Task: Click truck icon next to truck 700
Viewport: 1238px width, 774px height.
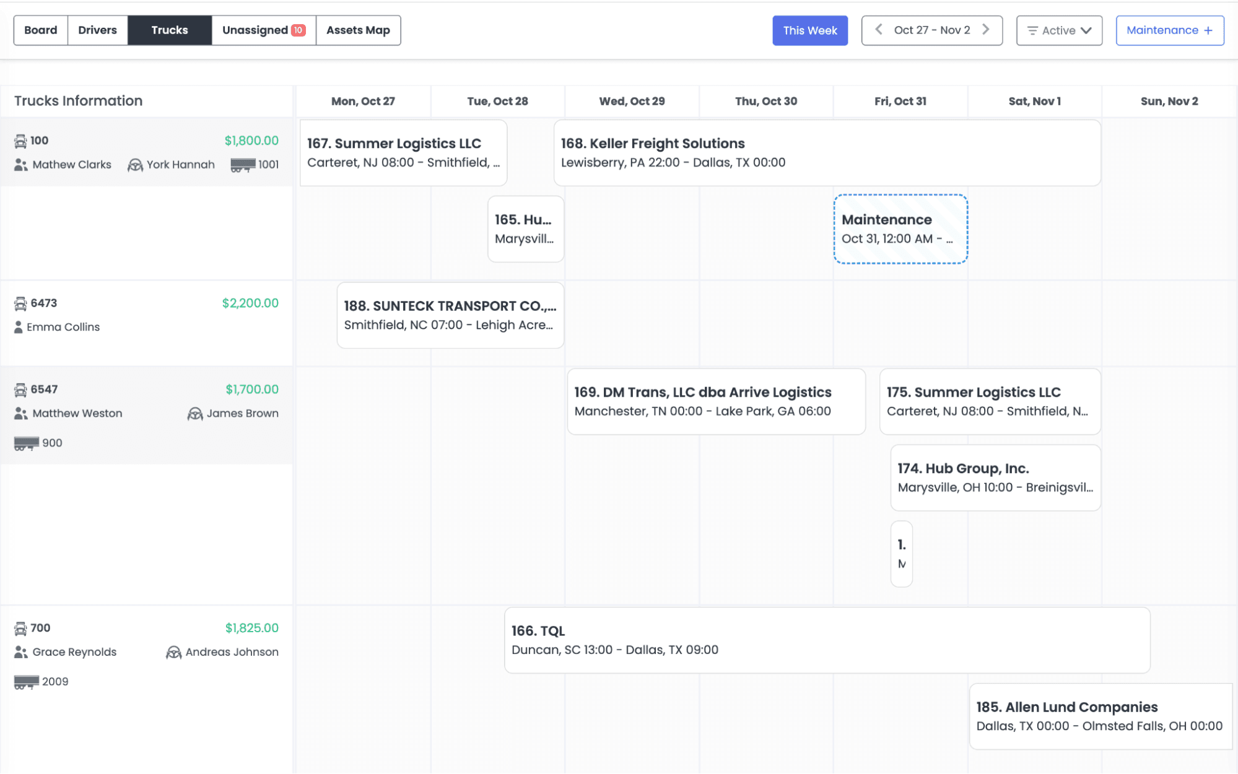Action: [20, 628]
